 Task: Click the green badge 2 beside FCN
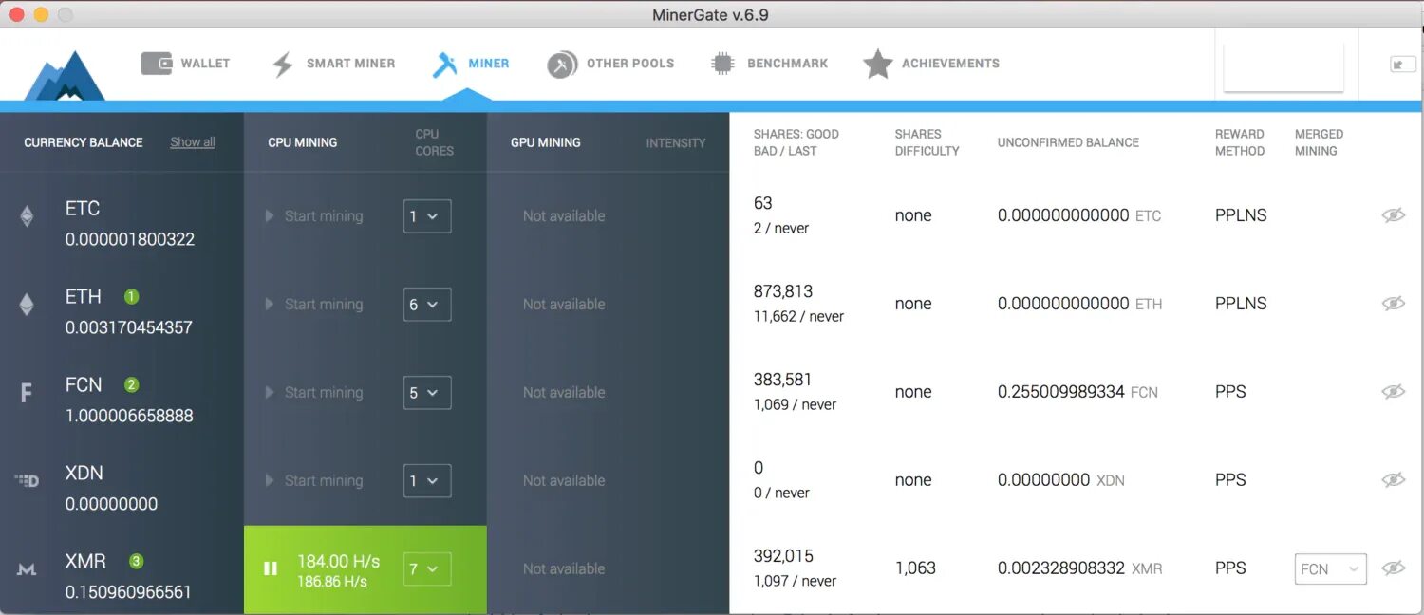click(131, 384)
